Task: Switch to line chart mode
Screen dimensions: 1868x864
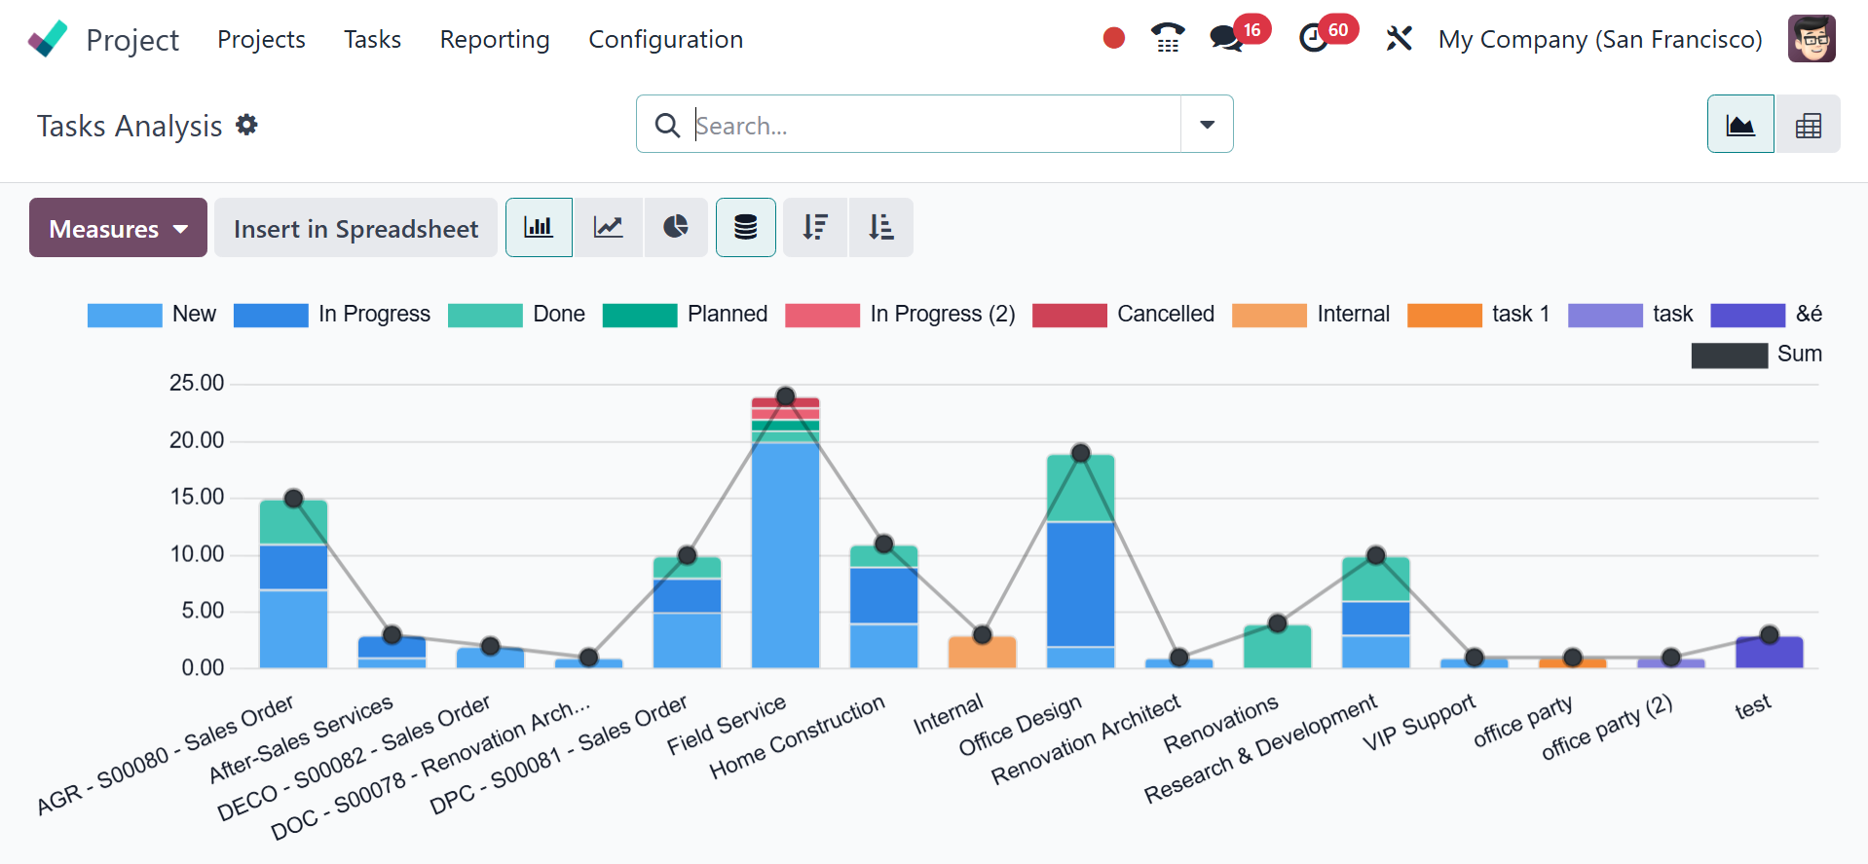Action: point(609,228)
